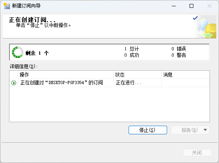Click the spinning green progress indicator
Image resolution: width=219 pixels, height=163 pixels.
[17, 52]
